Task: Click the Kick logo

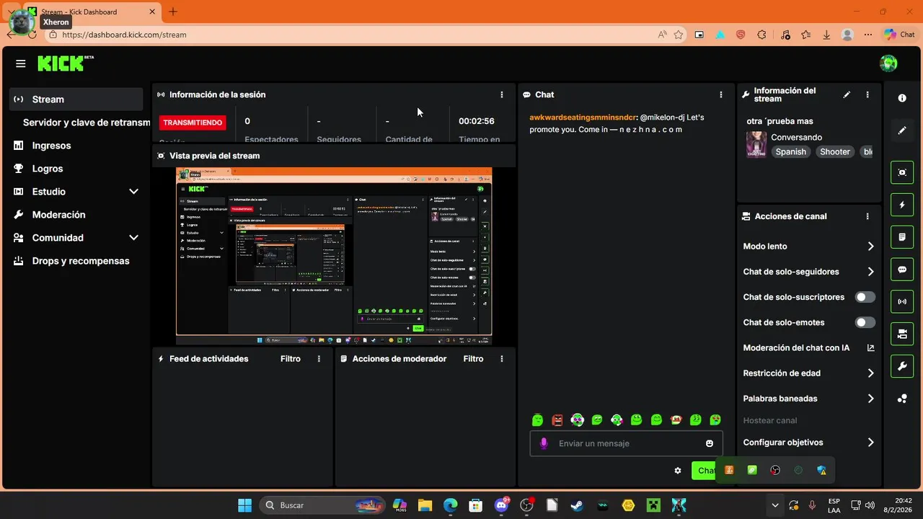Action: tap(66, 63)
